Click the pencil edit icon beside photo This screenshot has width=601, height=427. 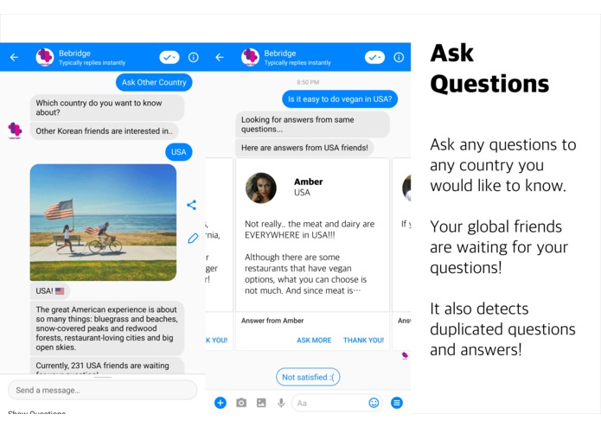coord(193,239)
